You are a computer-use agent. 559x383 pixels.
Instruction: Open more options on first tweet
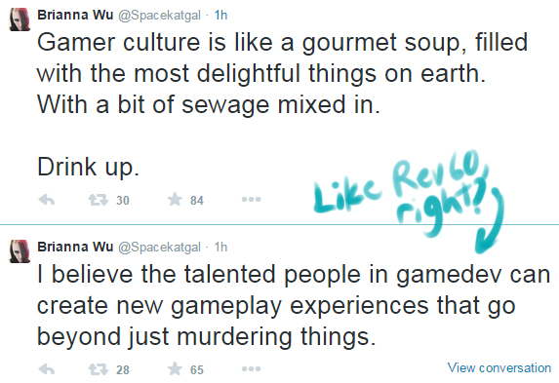pyautogui.click(x=251, y=199)
